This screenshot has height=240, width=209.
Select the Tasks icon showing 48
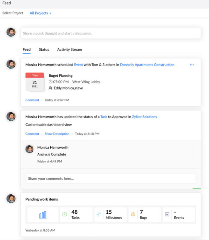64,214
